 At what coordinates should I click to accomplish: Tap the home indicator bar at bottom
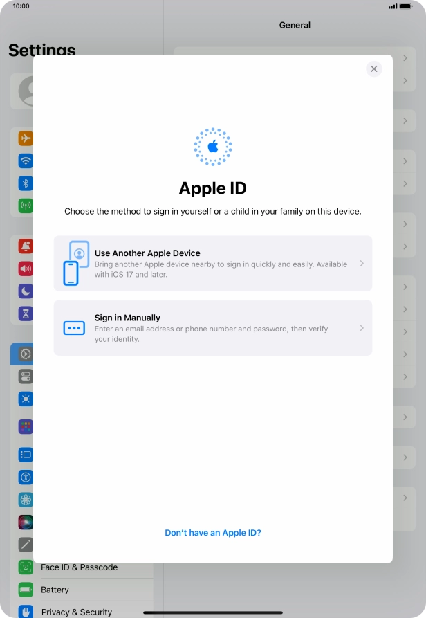(213, 612)
